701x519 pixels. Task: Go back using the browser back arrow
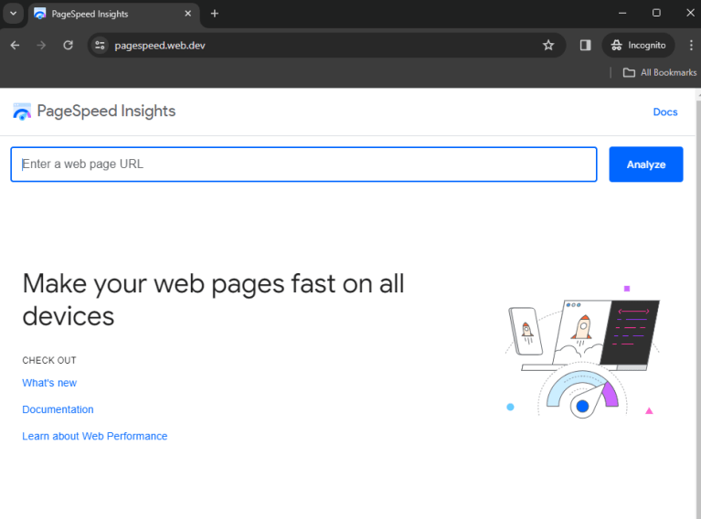(15, 45)
